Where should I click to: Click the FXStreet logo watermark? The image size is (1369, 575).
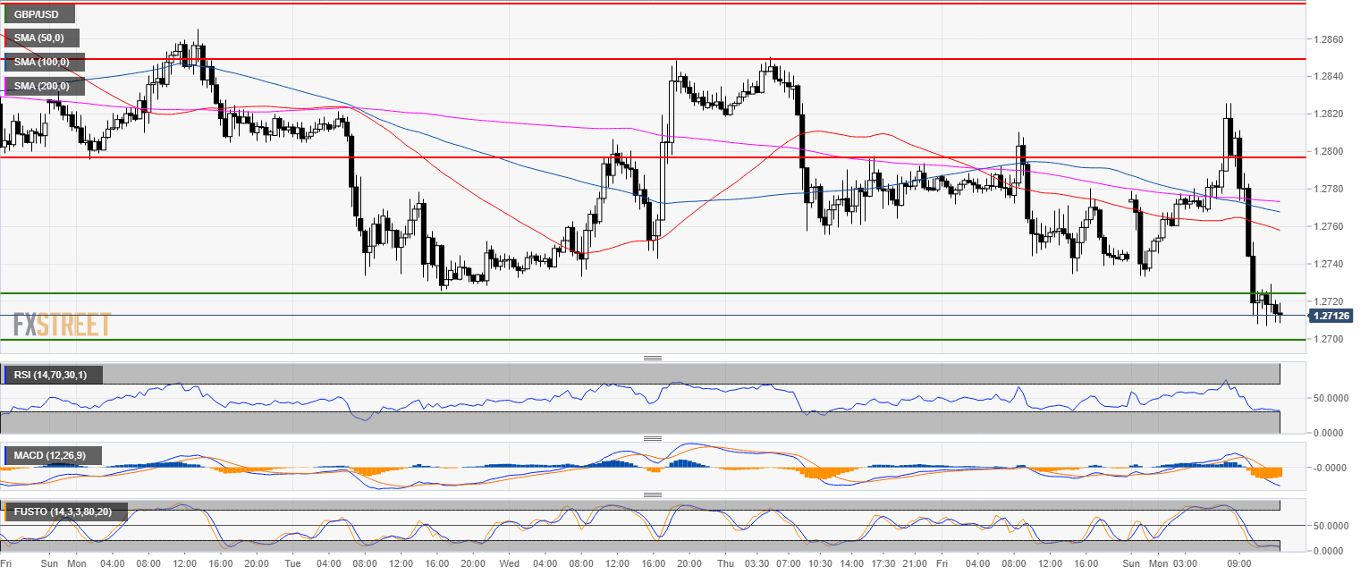62,324
